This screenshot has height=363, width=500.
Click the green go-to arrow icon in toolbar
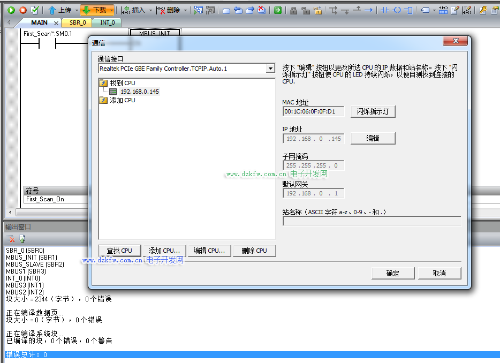[278, 10]
